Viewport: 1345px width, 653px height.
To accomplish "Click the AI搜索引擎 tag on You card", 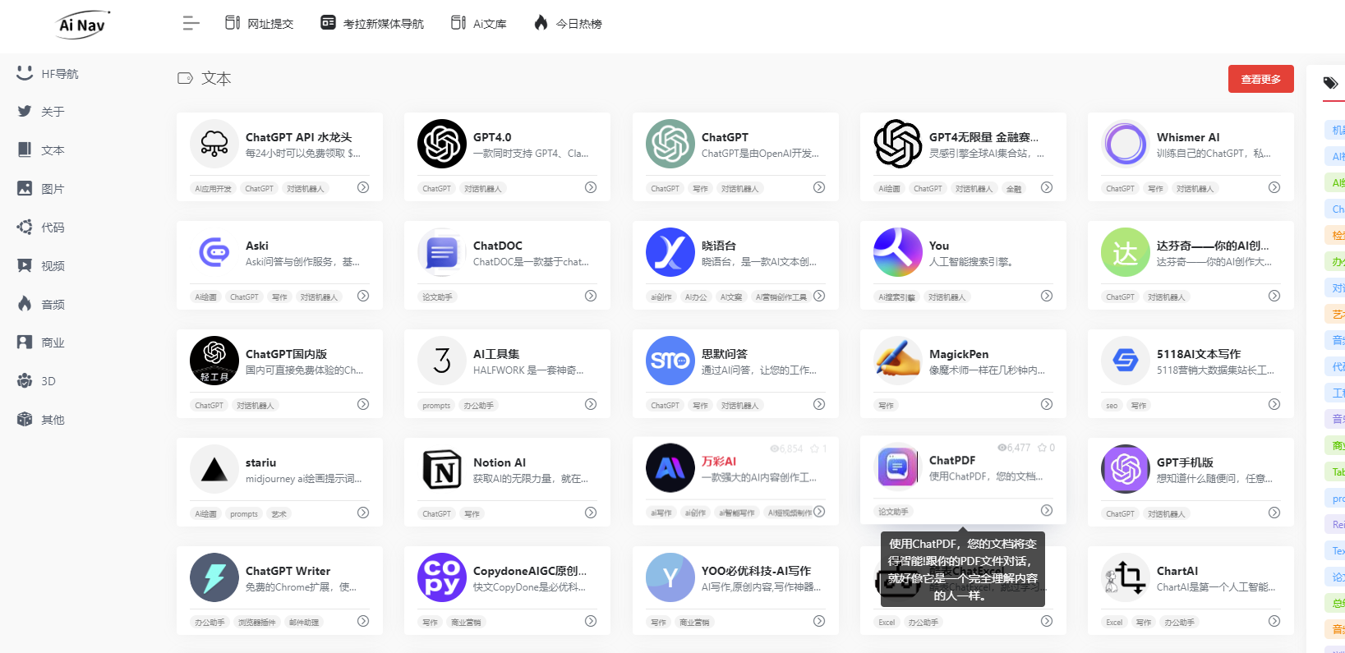I will point(896,297).
